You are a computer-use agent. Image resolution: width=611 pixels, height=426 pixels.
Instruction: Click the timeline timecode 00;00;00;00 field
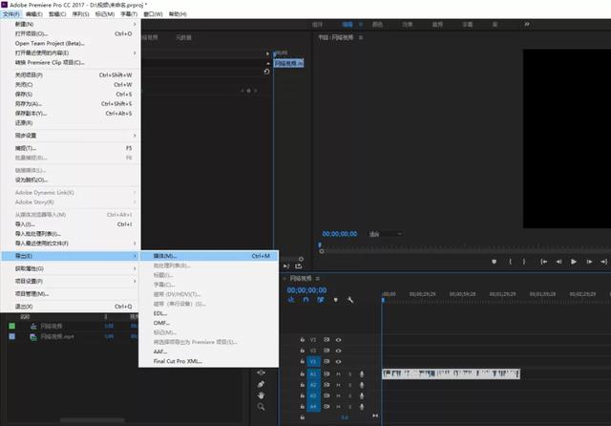pyautogui.click(x=306, y=289)
